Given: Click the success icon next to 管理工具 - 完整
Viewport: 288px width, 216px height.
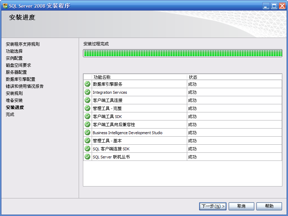Looking at the screenshot, I should tap(87, 108).
